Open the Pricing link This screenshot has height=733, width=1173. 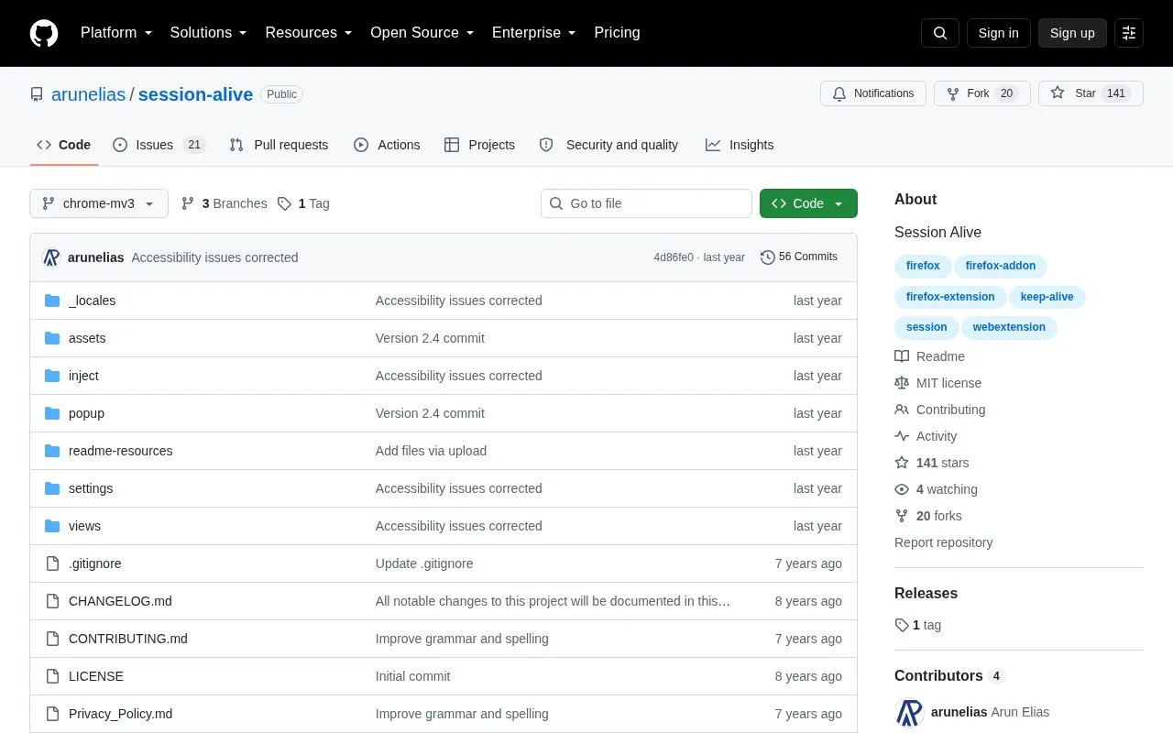(617, 33)
